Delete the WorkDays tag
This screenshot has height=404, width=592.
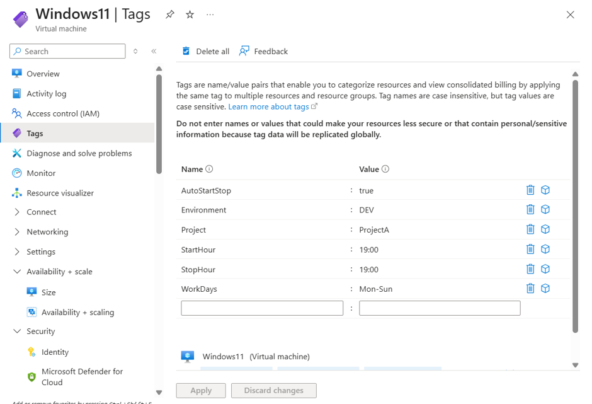click(x=530, y=289)
